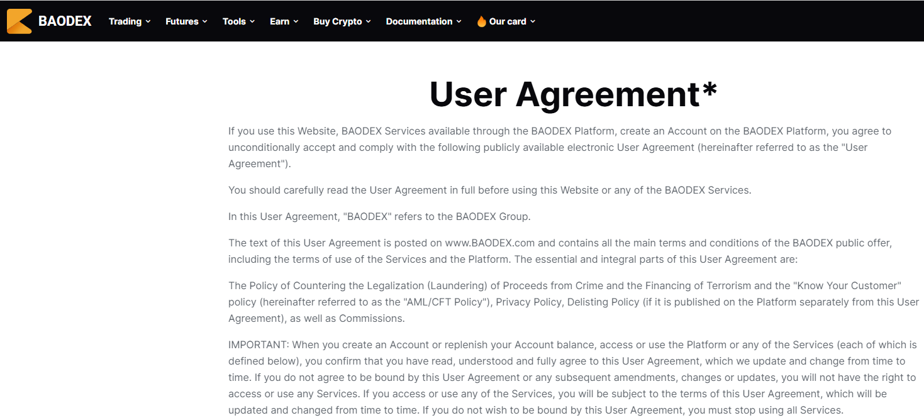Expand the Our card dropdown chevron

tap(532, 21)
